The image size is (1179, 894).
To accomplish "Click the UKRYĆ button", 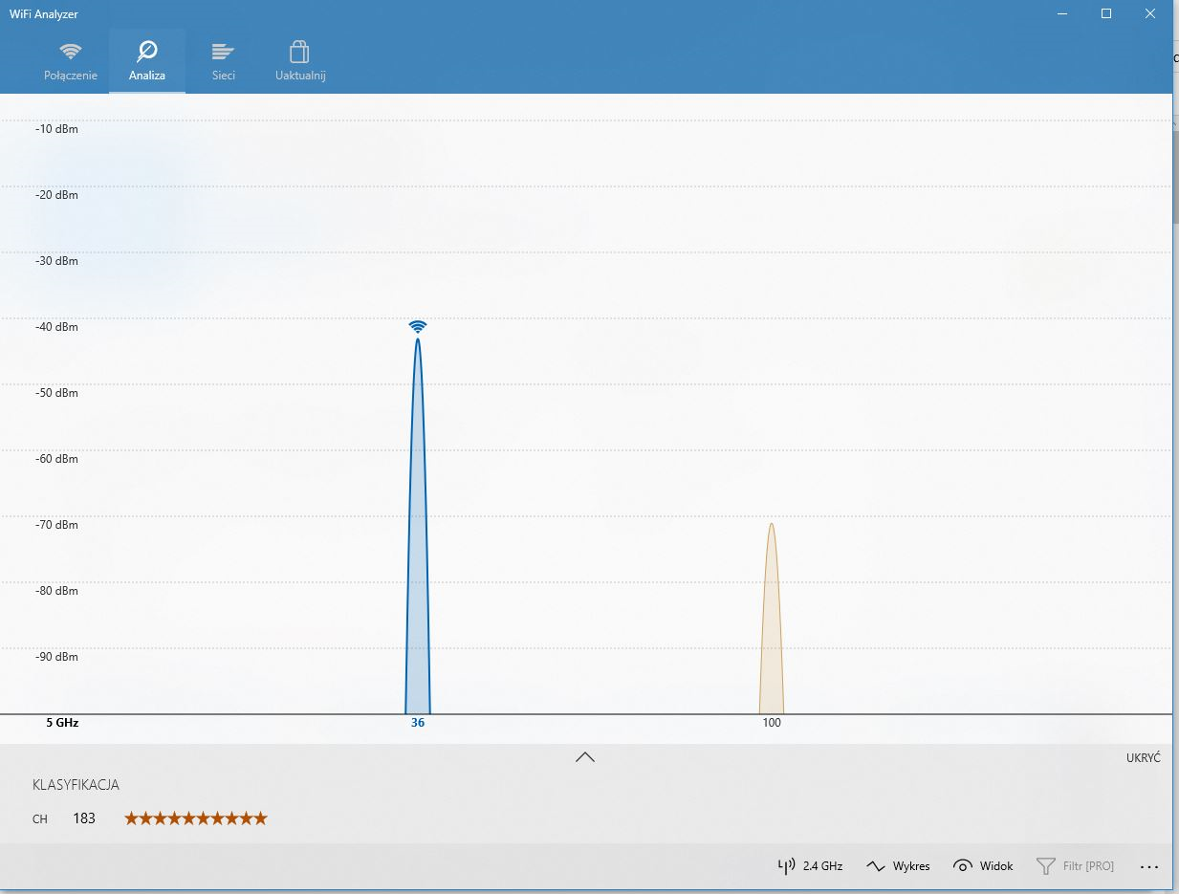I will tap(1143, 757).
